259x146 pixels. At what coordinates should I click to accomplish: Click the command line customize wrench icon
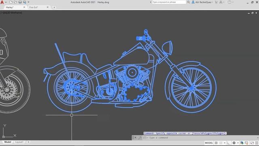pyautogui.click(x=140, y=137)
